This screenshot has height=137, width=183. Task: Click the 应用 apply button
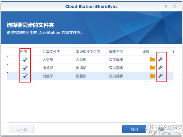tap(134, 129)
